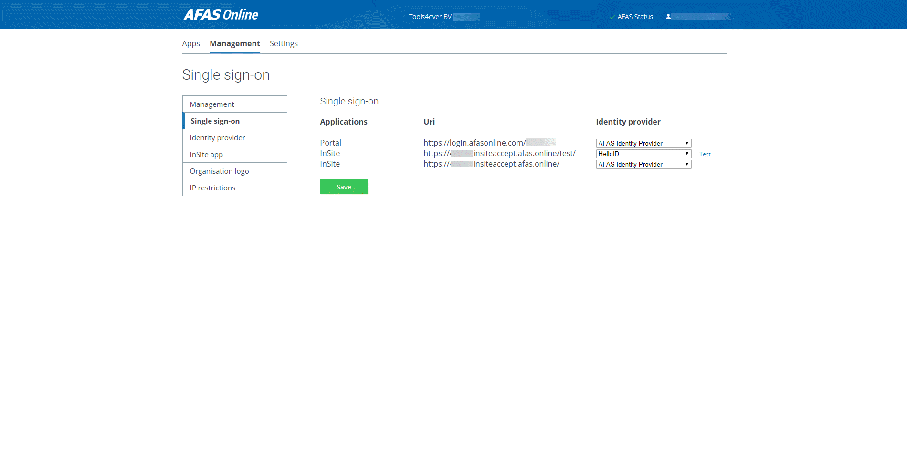Open IP restrictions sidebar item
907x449 pixels.
click(235, 188)
